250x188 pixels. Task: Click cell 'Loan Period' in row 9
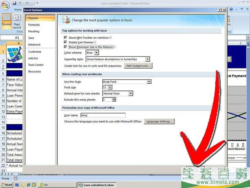[x=14, y=96]
